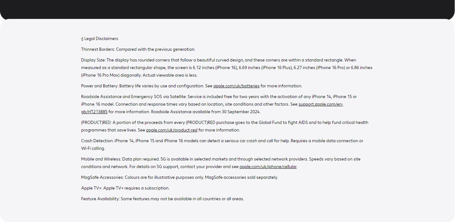The width and height of the screenshot is (455, 222).
Task: Click the Apple TV+ subscription disclaimer
Action: 125,188
